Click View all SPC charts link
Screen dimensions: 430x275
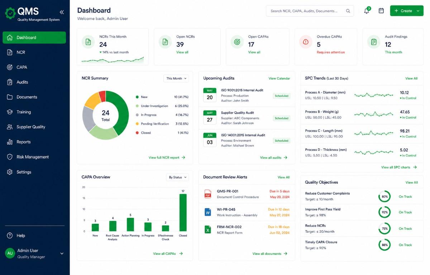point(399,167)
